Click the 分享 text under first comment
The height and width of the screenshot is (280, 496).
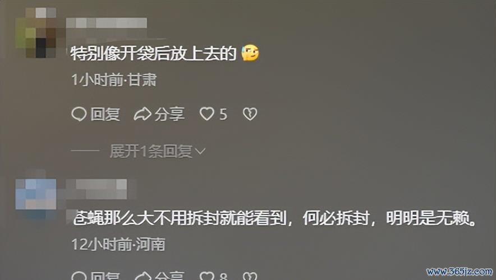coord(169,114)
